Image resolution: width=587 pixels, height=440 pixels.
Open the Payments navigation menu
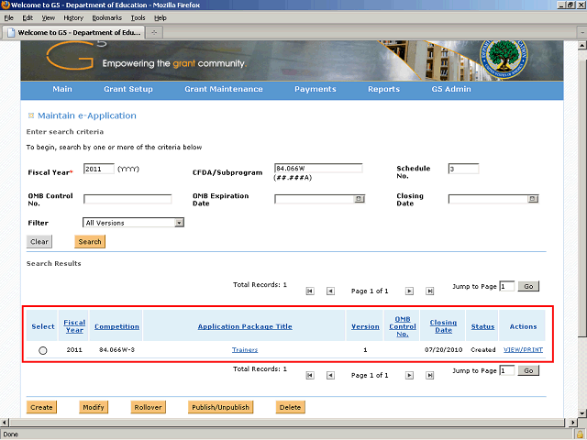click(315, 90)
